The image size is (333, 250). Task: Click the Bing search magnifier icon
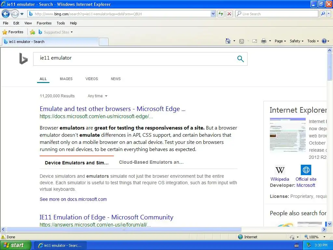click(x=240, y=59)
